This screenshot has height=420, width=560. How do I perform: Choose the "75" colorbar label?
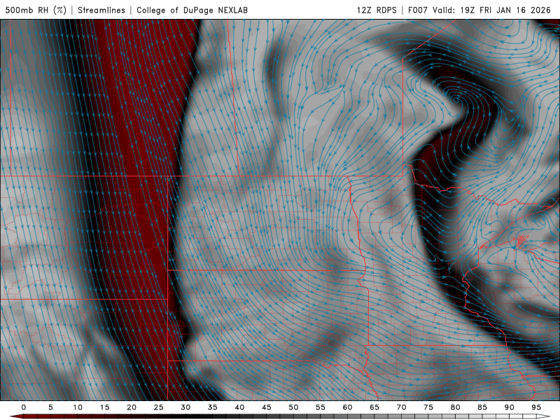point(428,407)
